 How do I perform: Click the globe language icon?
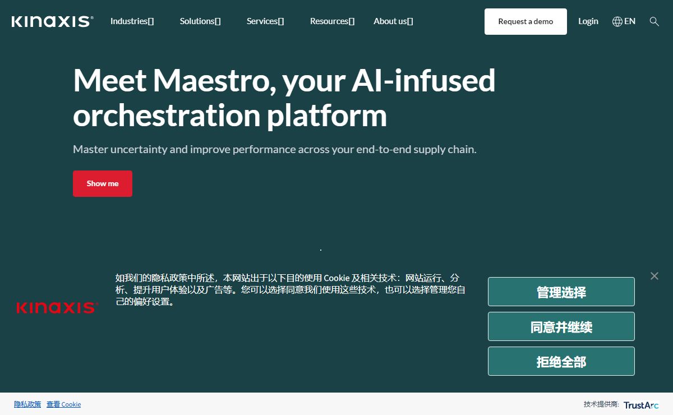point(617,21)
